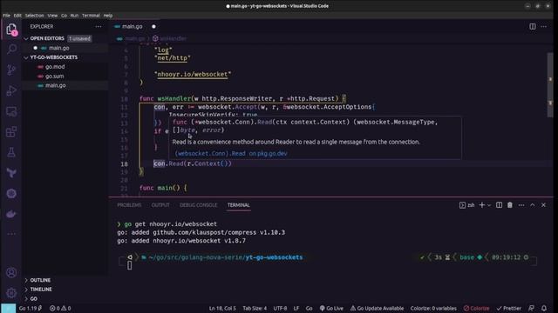Open go.sum in the file tree
The width and height of the screenshot is (558, 313).
pos(54,77)
